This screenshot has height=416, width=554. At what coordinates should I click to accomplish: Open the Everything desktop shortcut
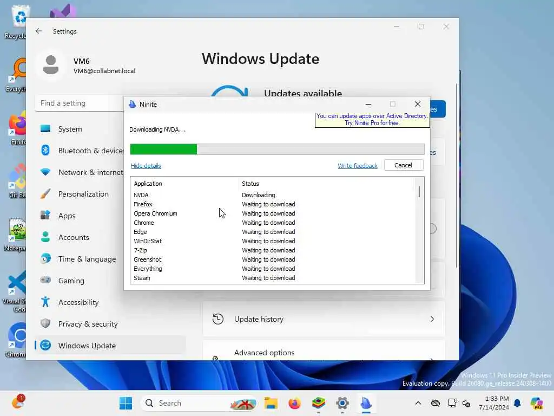[16, 75]
